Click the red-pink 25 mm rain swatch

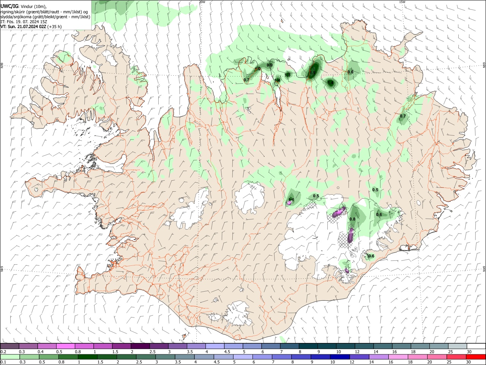point(457,357)
